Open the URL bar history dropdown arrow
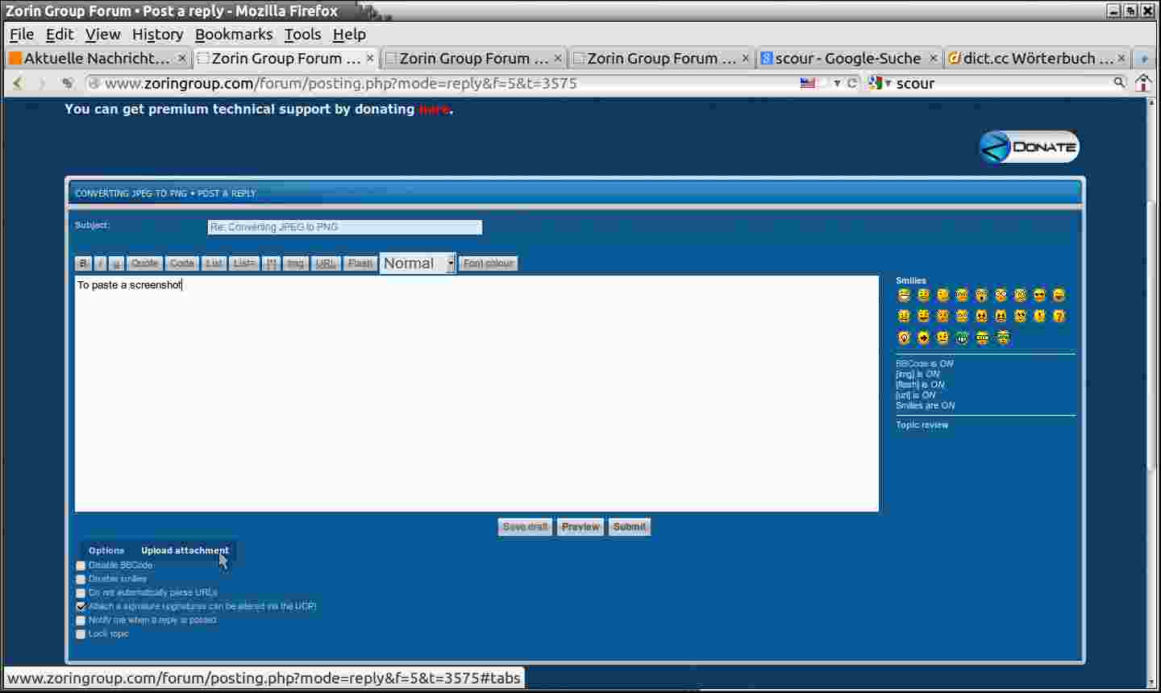 click(x=837, y=83)
